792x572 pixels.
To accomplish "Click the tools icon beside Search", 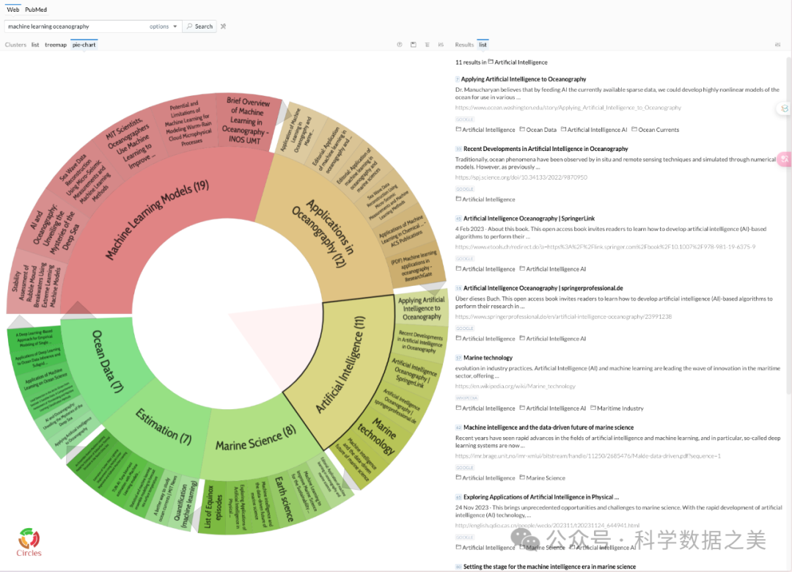I will (x=223, y=26).
